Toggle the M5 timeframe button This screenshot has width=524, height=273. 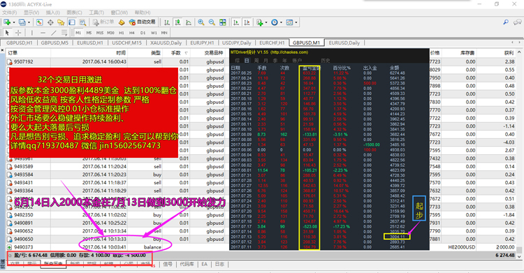pyautogui.click(x=89, y=33)
